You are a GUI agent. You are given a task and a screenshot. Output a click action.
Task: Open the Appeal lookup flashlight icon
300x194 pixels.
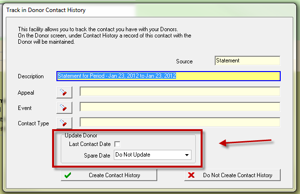64,92
